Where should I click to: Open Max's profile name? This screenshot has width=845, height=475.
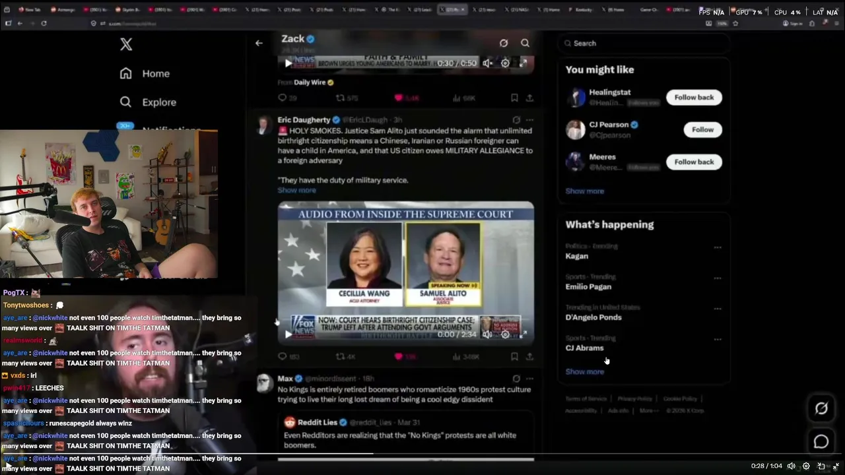point(285,379)
